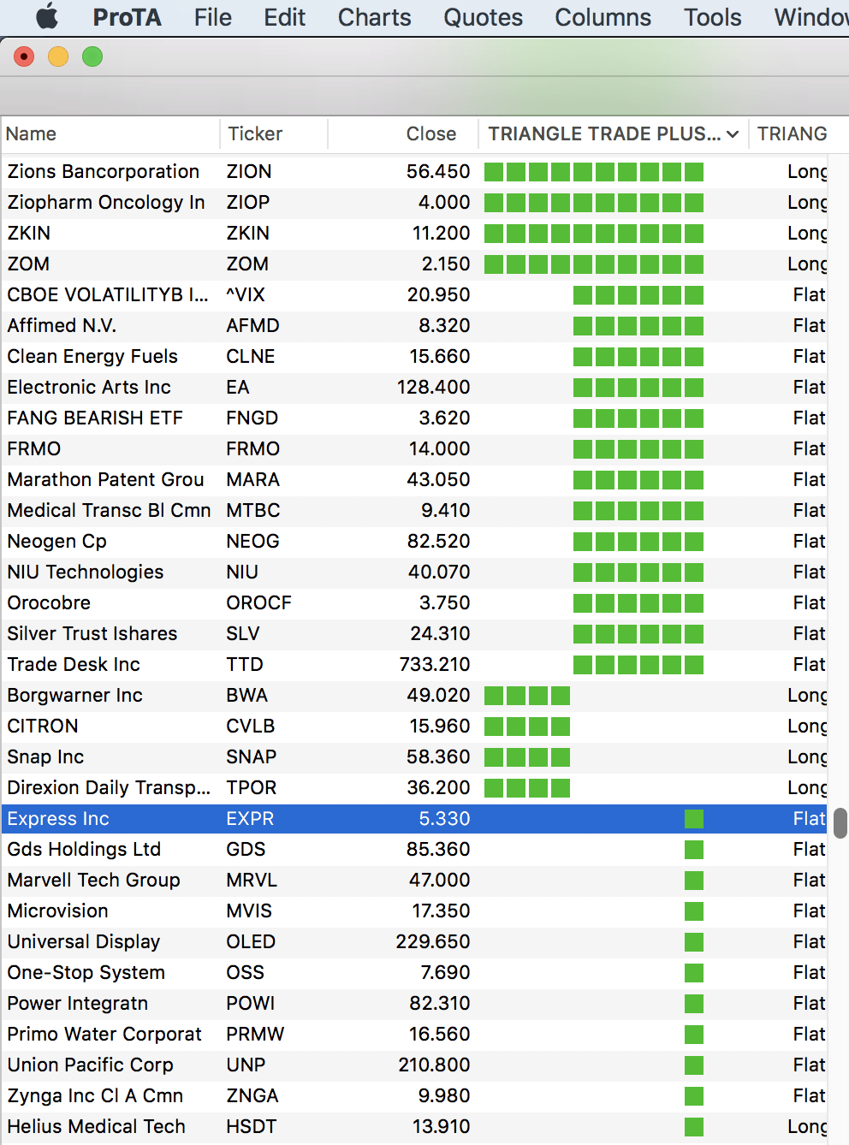Image resolution: width=849 pixels, height=1145 pixels.
Task: Click the AFMD ticker cell
Action: 252,325
